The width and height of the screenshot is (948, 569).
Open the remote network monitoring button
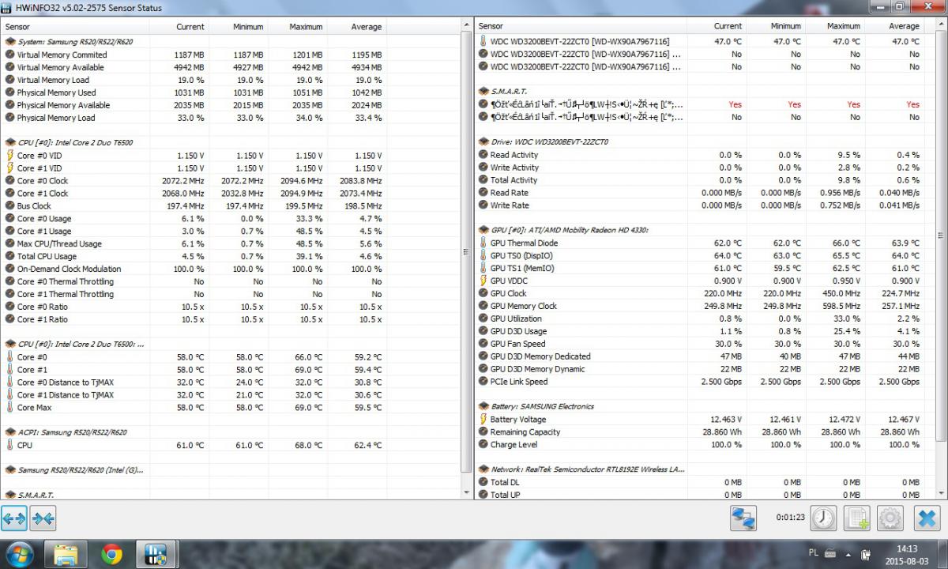tap(743, 518)
